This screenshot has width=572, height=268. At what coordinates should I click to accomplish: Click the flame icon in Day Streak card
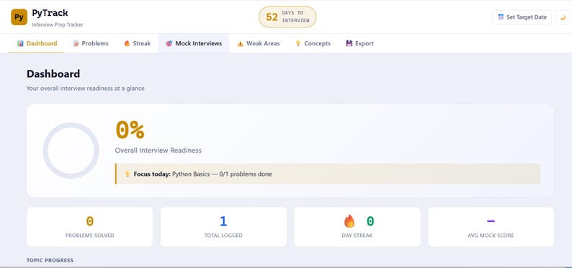[349, 221]
